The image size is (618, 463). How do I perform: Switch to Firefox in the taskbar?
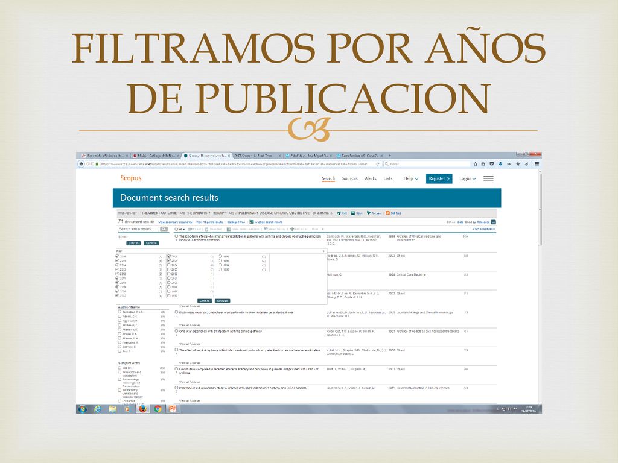coord(142,409)
